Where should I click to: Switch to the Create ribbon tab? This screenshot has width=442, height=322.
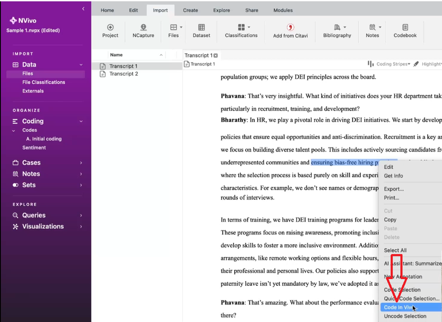pos(190,10)
